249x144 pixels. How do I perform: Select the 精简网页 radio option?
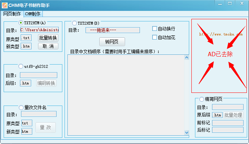[x=202, y=99]
